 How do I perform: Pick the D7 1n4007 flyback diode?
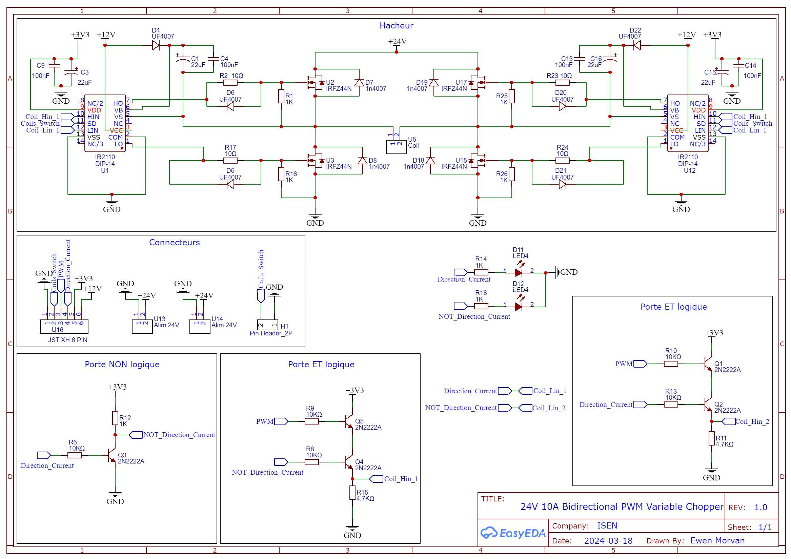(359, 83)
